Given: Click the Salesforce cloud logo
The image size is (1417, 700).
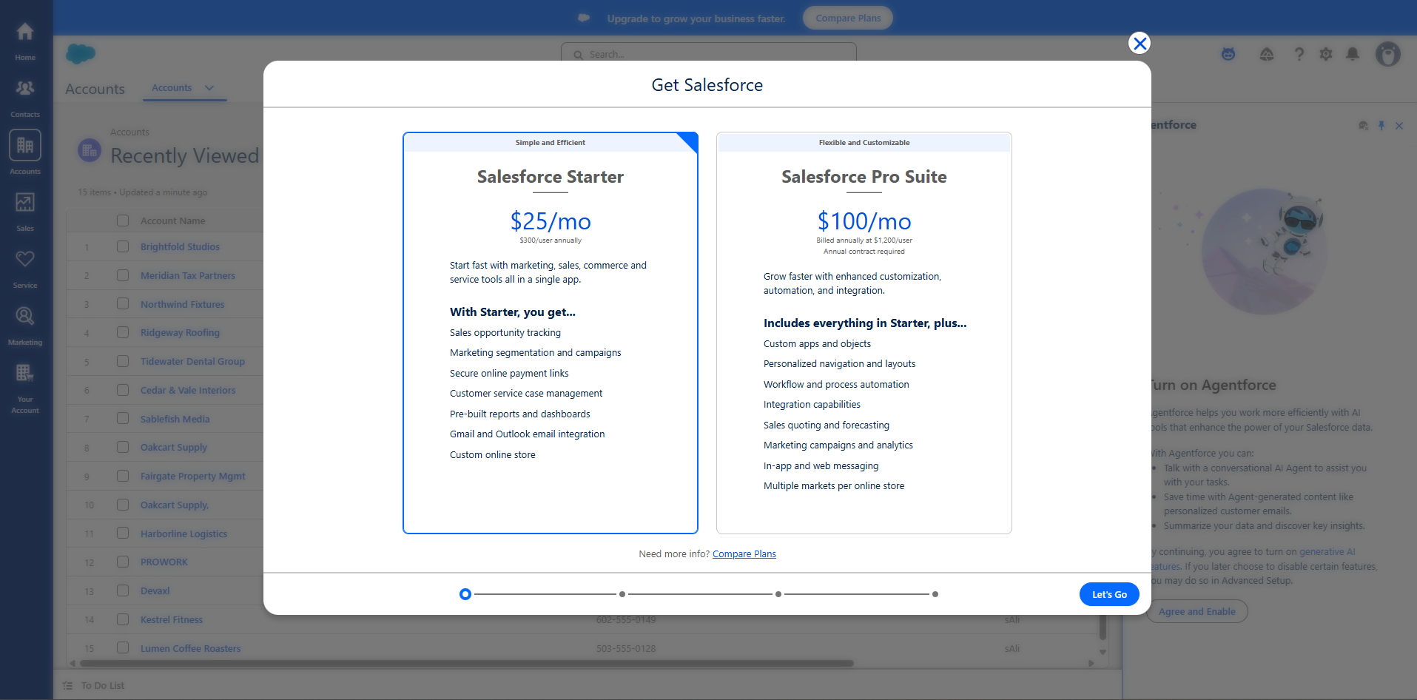Looking at the screenshot, I should tap(81, 53).
